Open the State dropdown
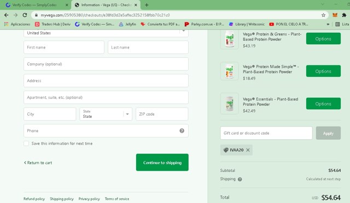Screen dimensions: 350x203 [106, 114]
